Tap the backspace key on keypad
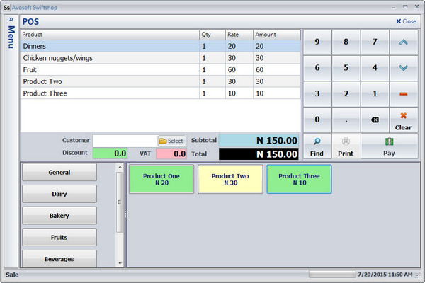This screenshot has width=425, height=283. (x=375, y=120)
